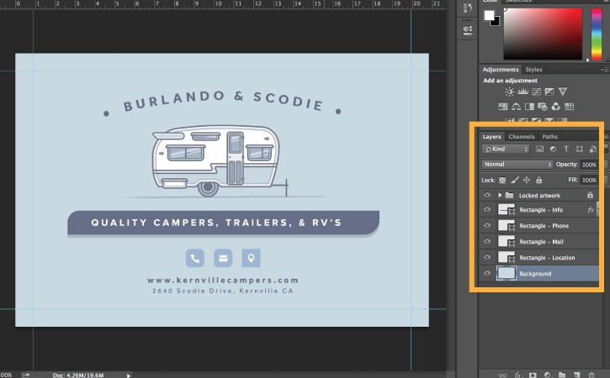Toggle visibility of Rectangle - Phone layer
Image resolution: width=610 pixels, height=378 pixels.
487,226
